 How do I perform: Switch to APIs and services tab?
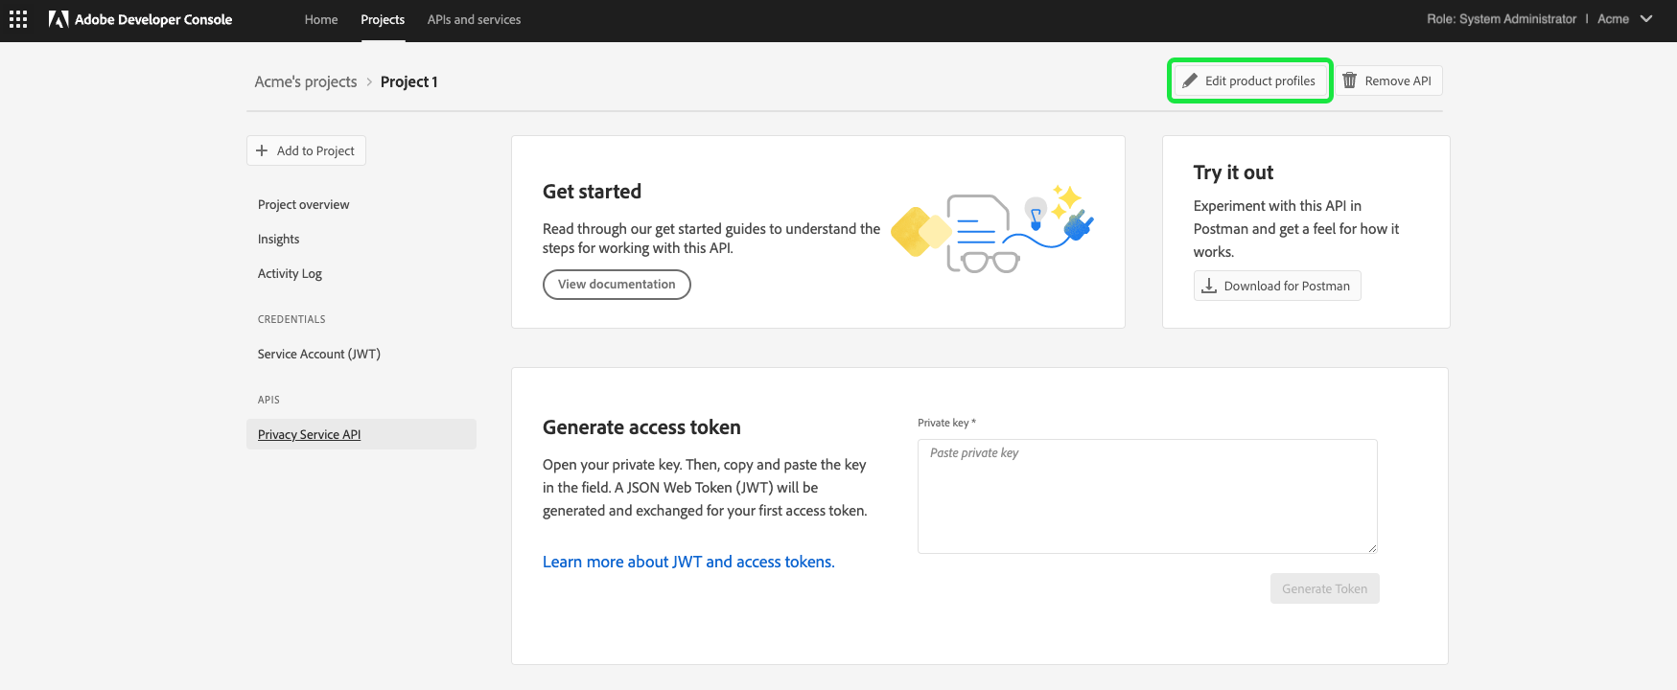click(x=474, y=19)
